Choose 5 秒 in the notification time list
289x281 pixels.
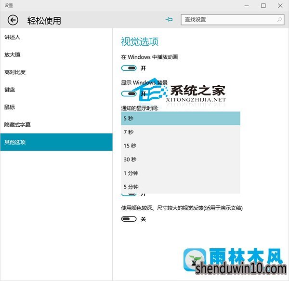181,119
